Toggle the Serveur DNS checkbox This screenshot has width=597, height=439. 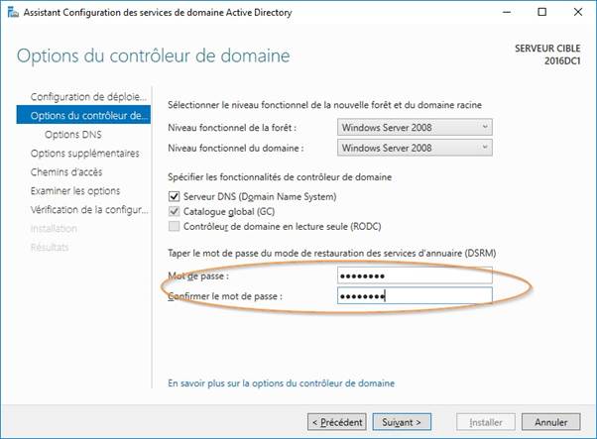coord(174,196)
